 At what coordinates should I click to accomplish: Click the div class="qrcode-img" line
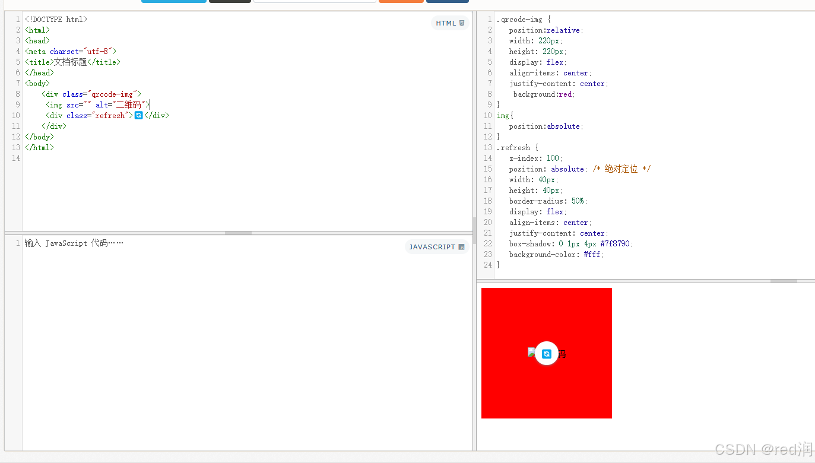91,94
